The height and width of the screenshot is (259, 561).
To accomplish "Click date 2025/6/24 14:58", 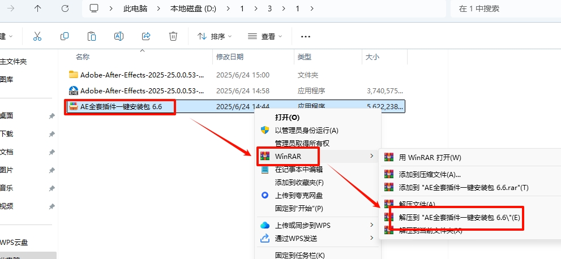I will coord(243,90).
